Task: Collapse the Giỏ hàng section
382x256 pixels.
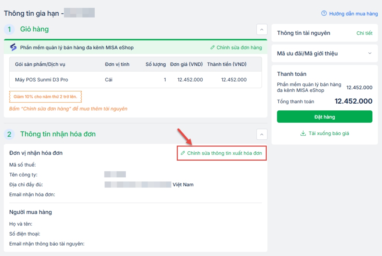Action: [x=262, y=29]
